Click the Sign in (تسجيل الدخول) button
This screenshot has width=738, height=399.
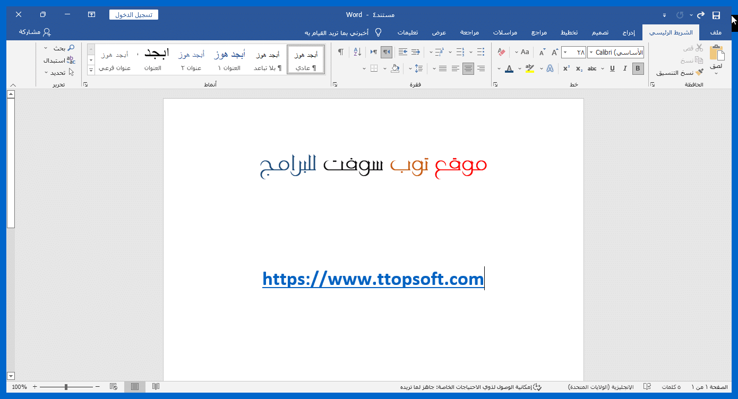pos(134,15)
